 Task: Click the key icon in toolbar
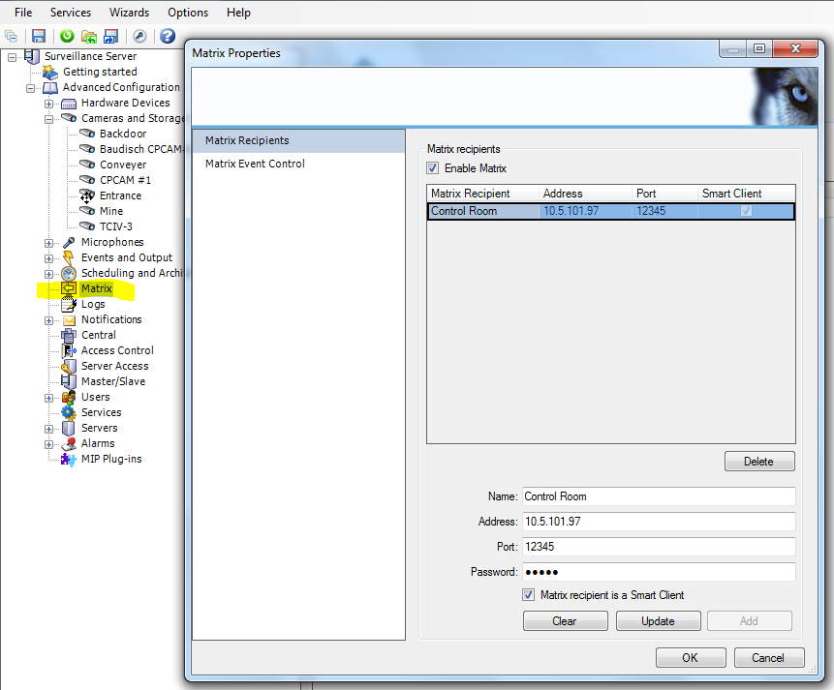point(139,37)
